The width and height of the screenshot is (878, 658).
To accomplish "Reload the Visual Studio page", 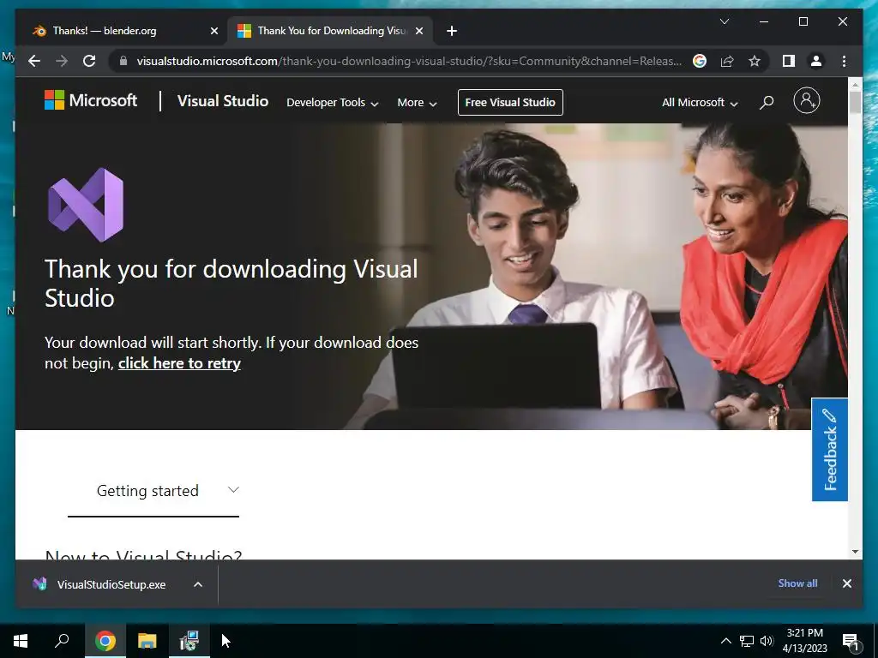I will 89,61.
